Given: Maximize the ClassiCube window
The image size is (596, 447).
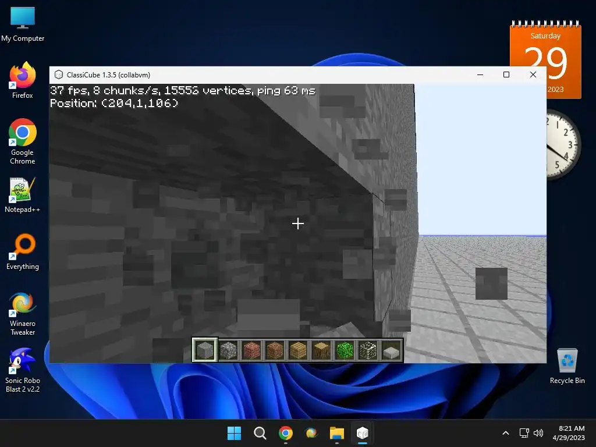Looking at the screenshot, I should [506, 75].
